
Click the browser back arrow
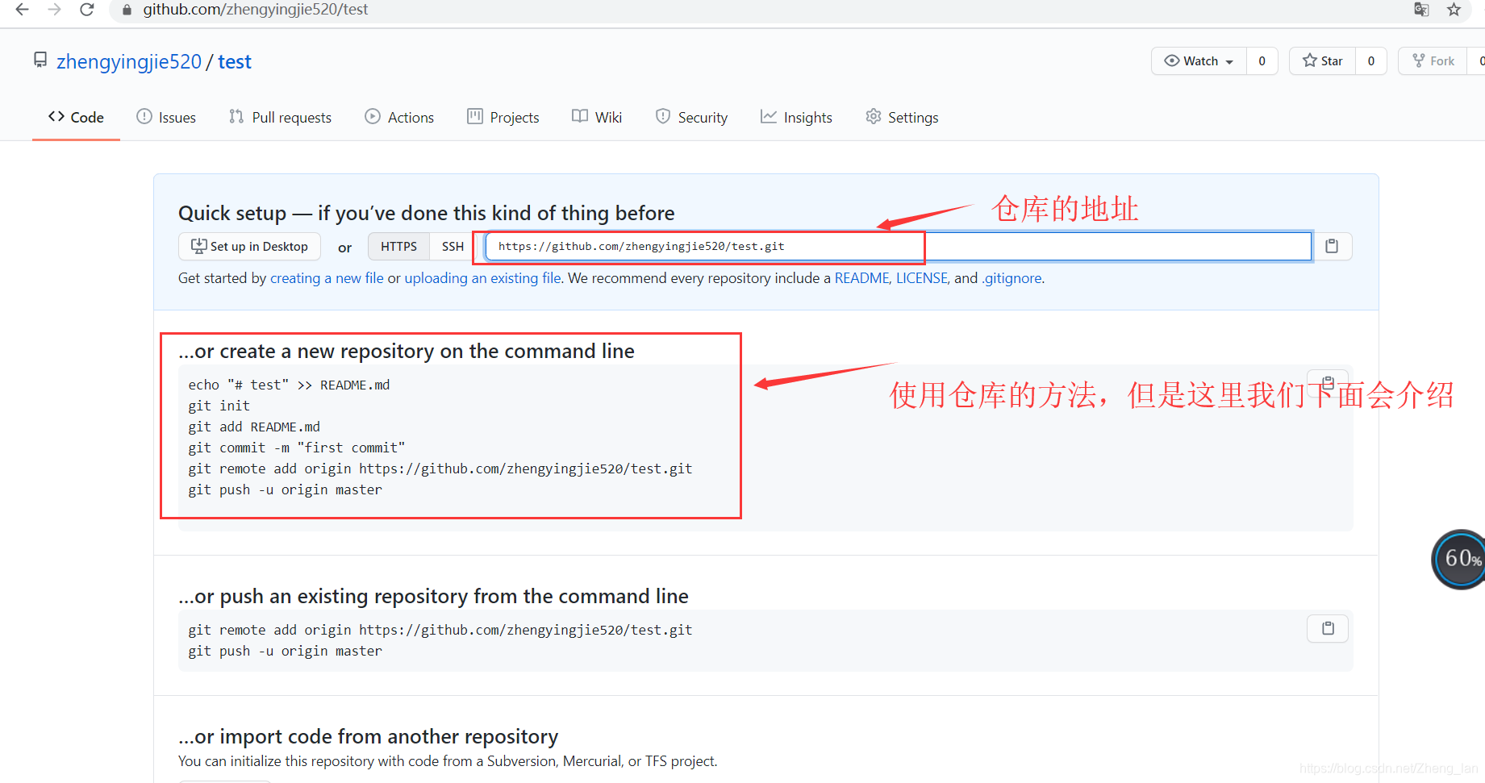pos(22,10)
